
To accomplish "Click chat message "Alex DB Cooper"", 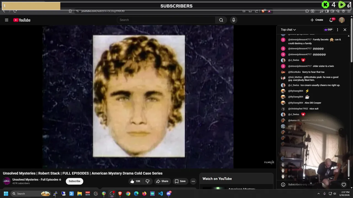I will pyautogui.click(x=313, y=103).
